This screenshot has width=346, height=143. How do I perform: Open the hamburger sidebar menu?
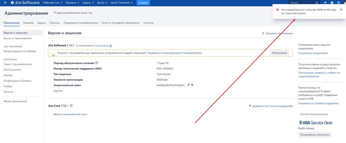[x=5, y=3]
